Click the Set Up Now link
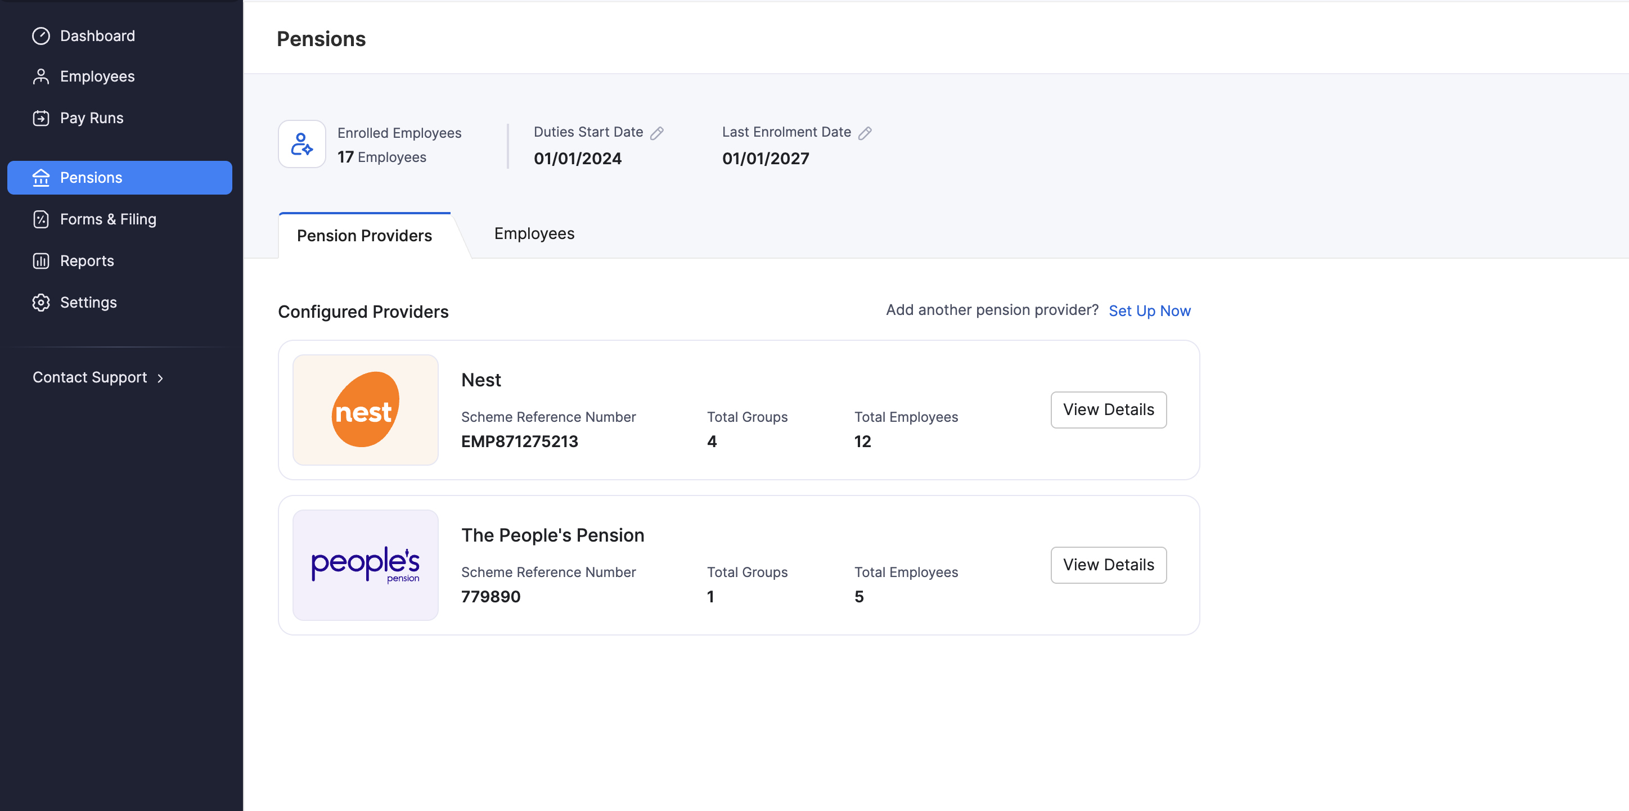Screen dimensions: 1629x811 (x=1150, y=311)
